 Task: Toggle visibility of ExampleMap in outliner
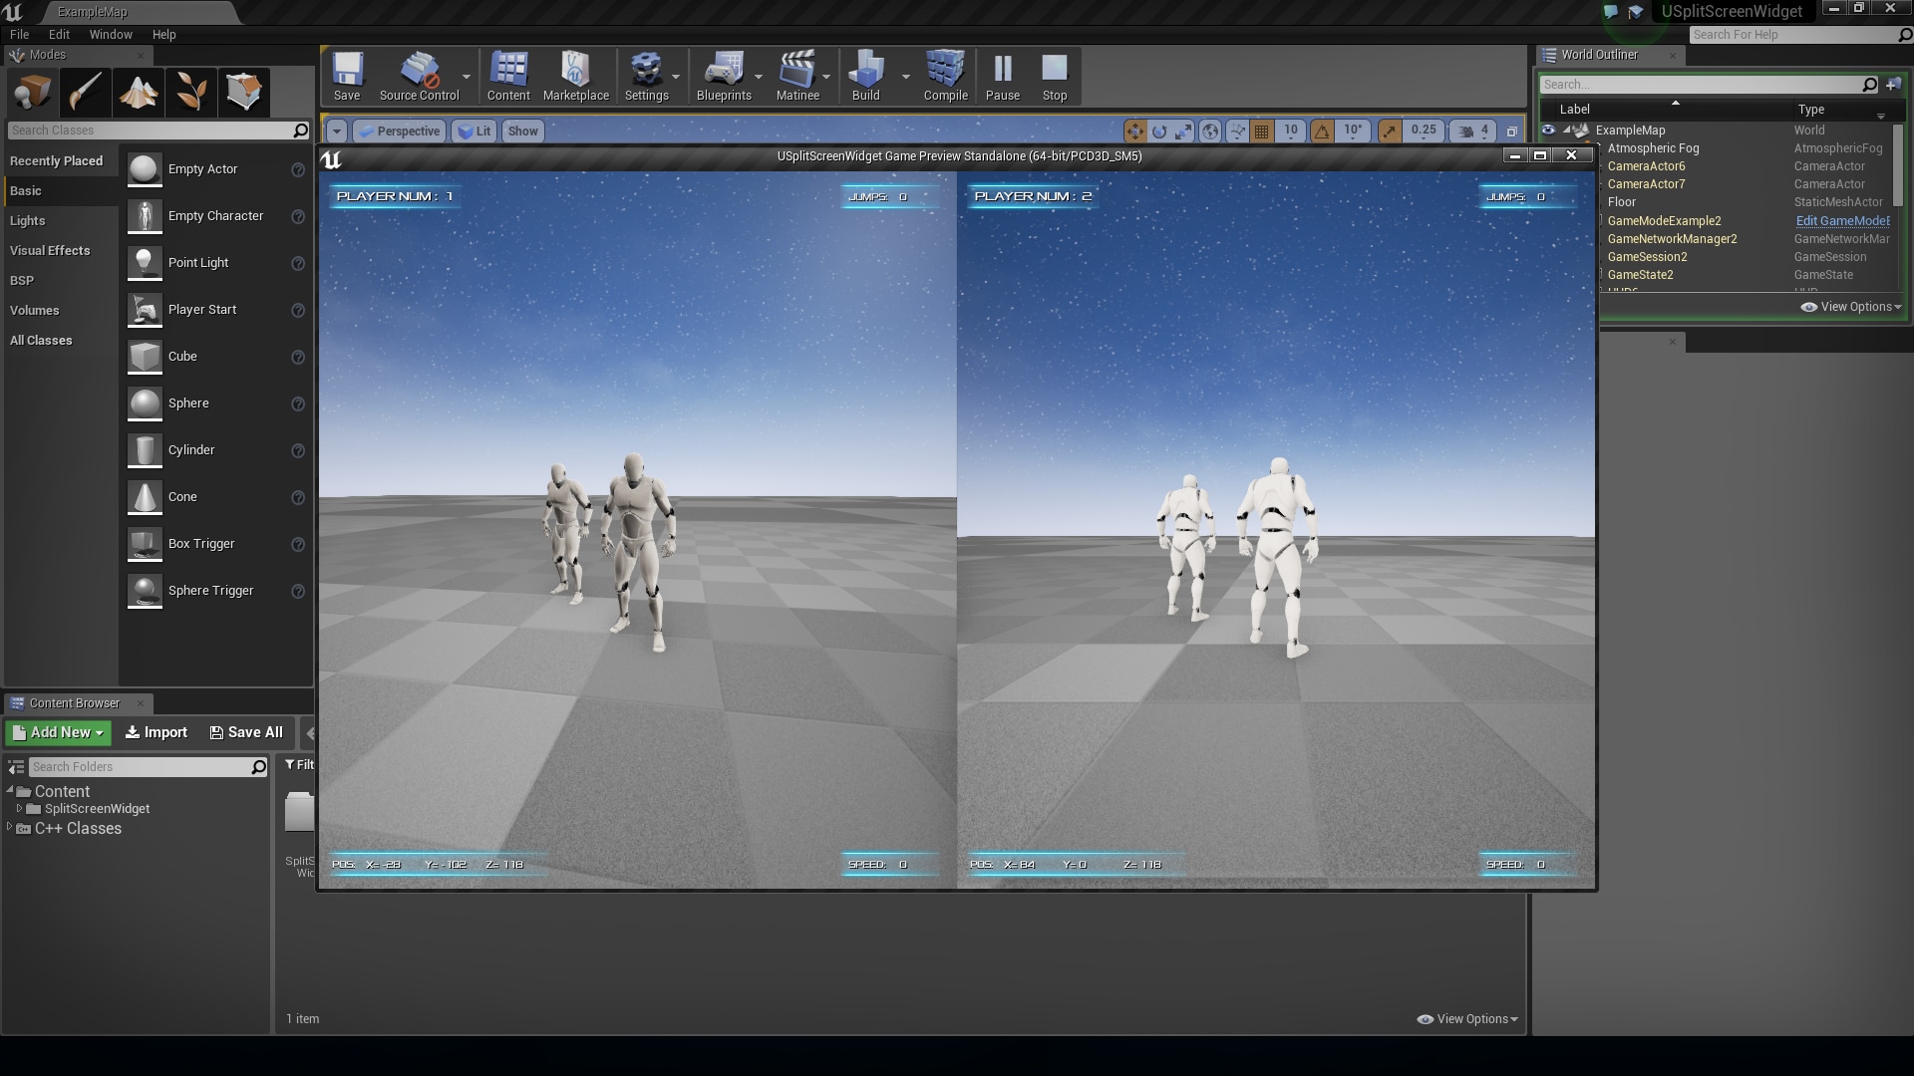coord(1548,131)
